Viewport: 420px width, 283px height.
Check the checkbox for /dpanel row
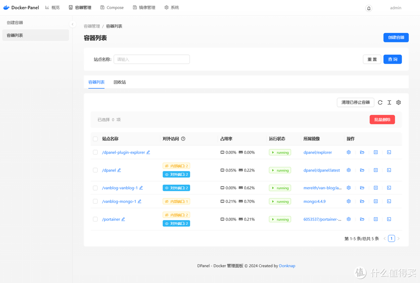click(95, 170)
